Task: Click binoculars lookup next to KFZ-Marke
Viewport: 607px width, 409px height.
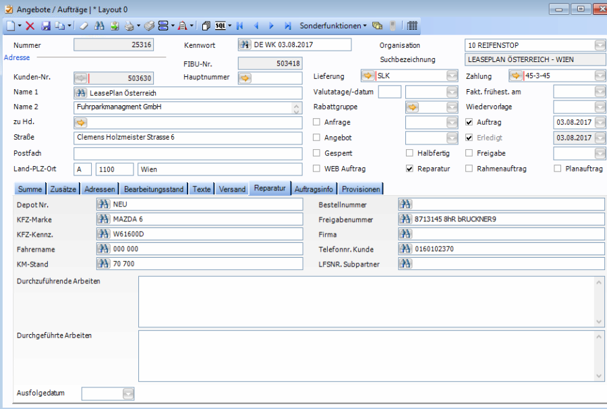Action: (x=104, y=219)
